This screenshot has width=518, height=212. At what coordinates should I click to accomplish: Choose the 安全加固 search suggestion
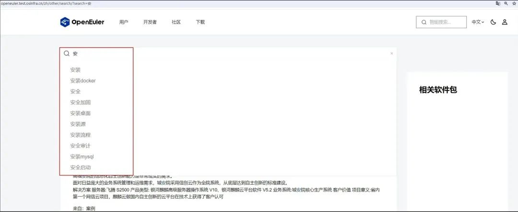80,102
